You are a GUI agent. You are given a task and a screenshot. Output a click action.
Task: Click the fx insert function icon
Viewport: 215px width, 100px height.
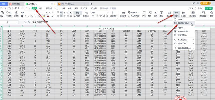tap(29, 22)
